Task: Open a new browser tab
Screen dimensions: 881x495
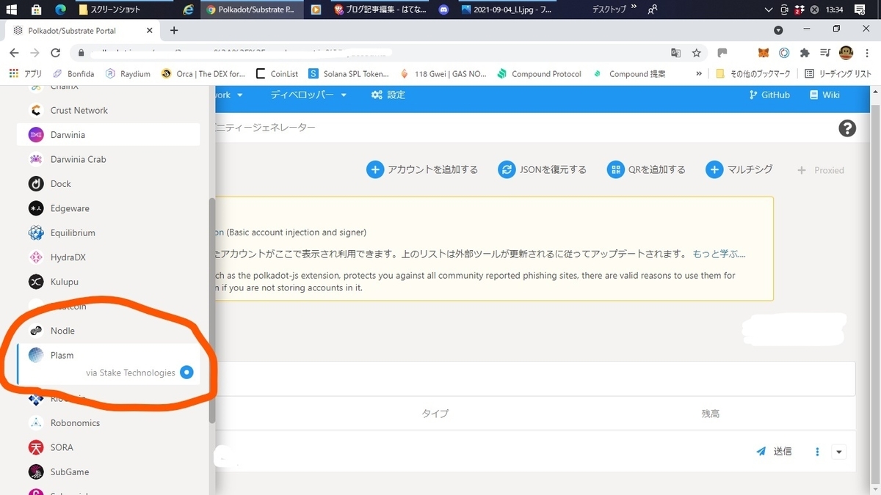Action: [x=174, y=30]
